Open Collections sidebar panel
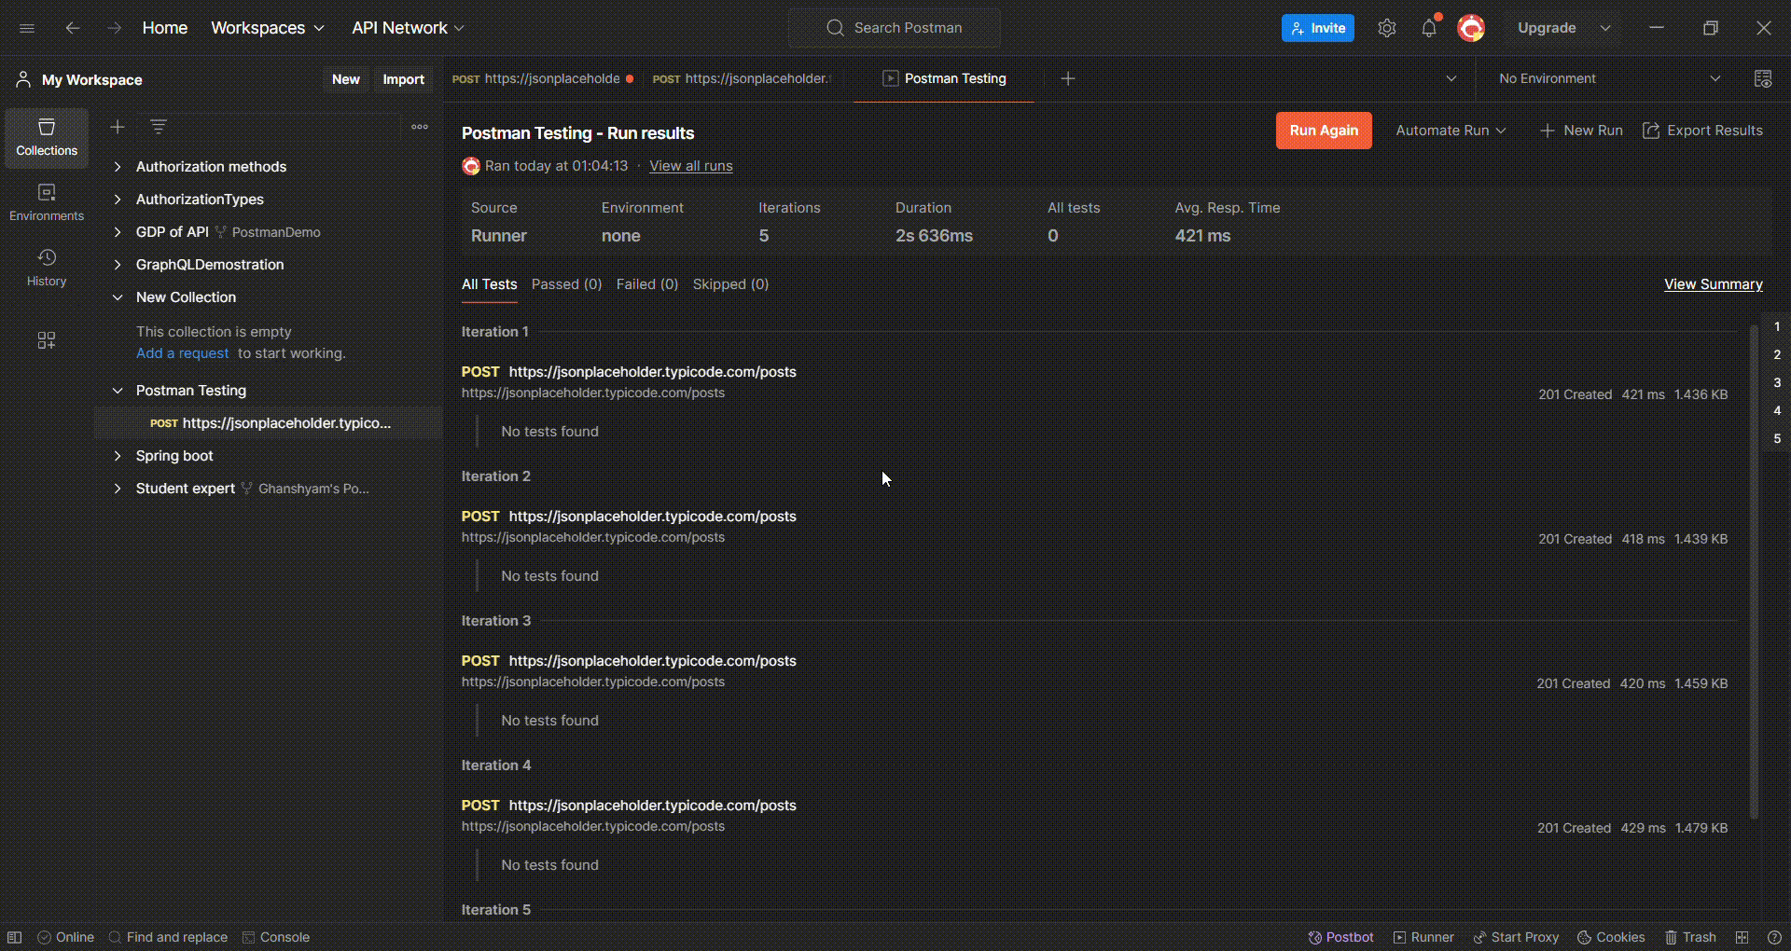 tap(47, 137)
